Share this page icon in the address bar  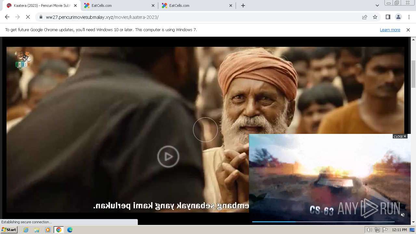pos(365,17)
